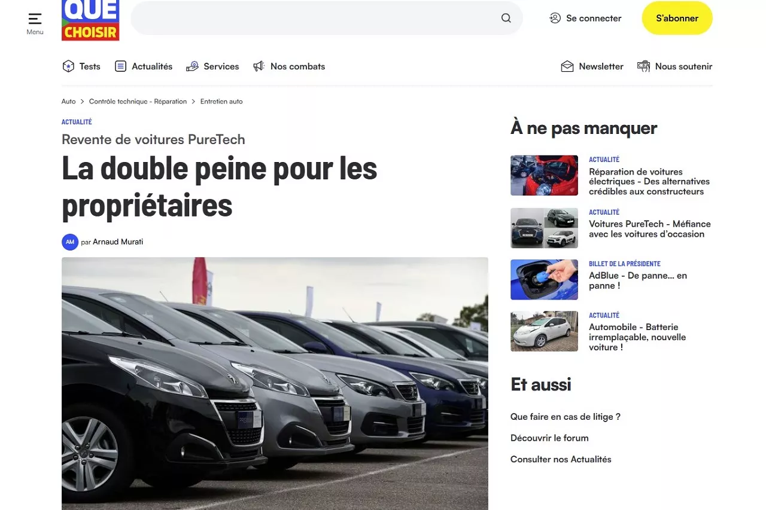This screenshot has width=766, height=510.
Task: Click the ACTUALITÉ tag above the headline
Action: coord(77,122)
